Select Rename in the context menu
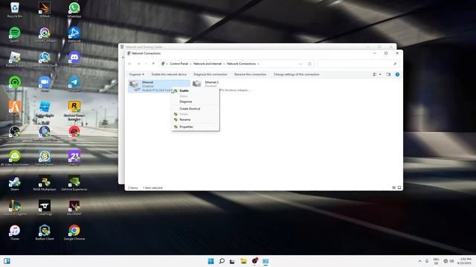 [185, 119]
